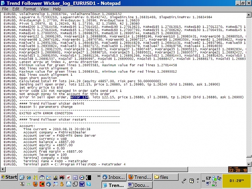This screenshot has height=189, width=252.
Task: Click the purple document quick launch icon
Action: pos(75,178)
